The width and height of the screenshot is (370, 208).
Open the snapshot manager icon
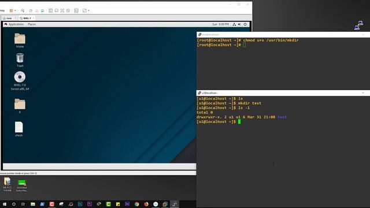pyautogui.click(x=42, y=10)
